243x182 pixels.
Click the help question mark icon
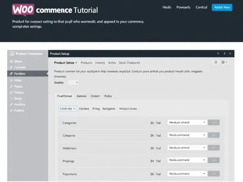pyautogui.click(x=224, y=53)
